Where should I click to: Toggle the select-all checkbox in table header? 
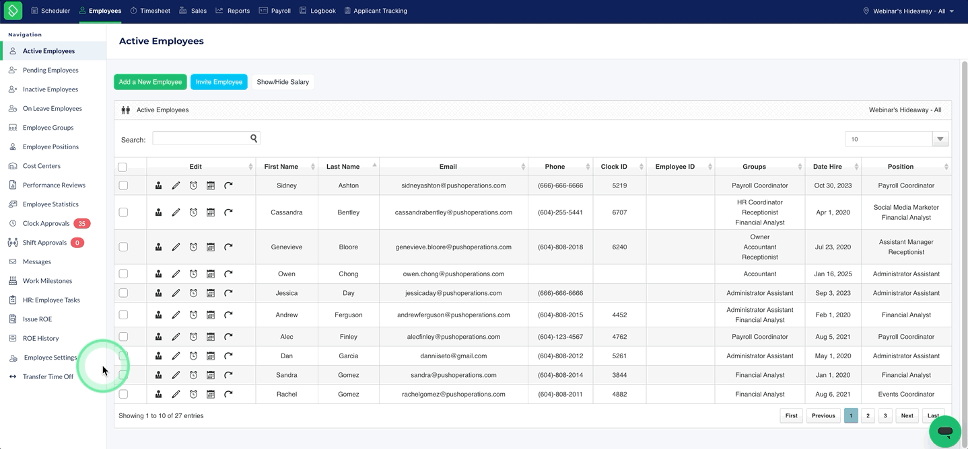[x=123, y=167]
